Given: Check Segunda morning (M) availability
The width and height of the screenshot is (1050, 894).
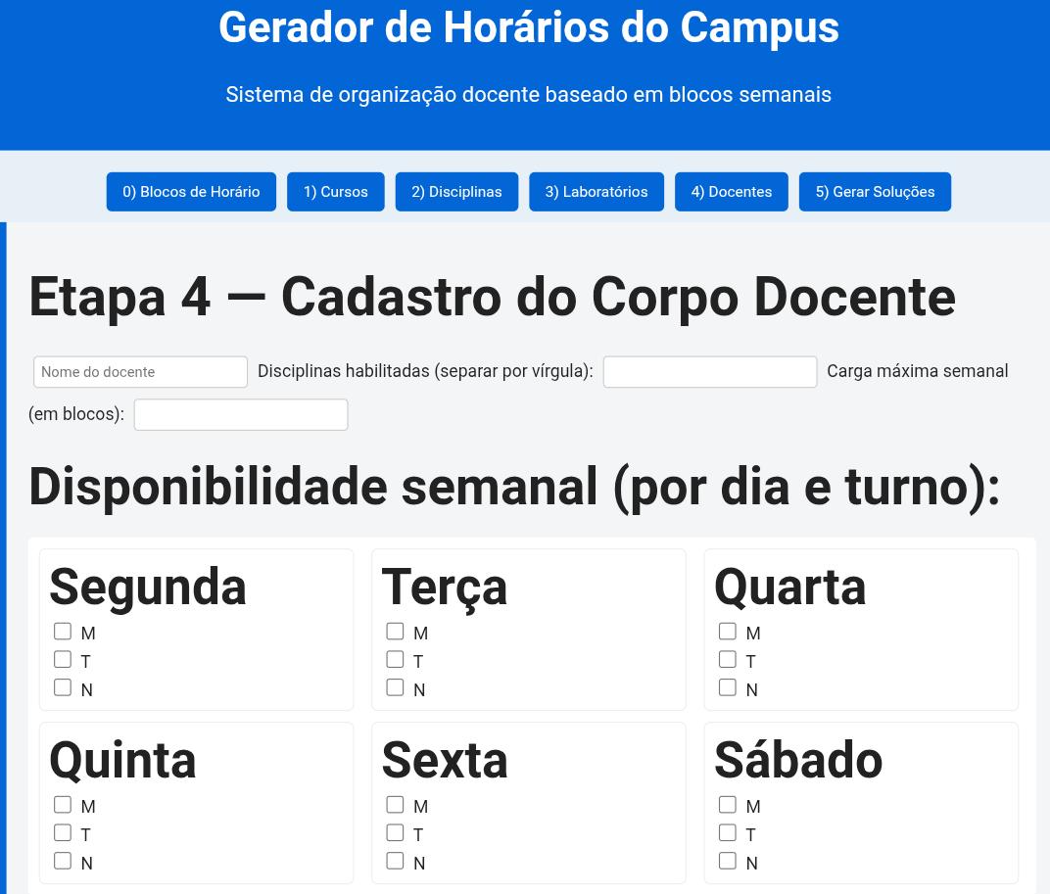Looking at the screenshot, I should tap(63, 632).
